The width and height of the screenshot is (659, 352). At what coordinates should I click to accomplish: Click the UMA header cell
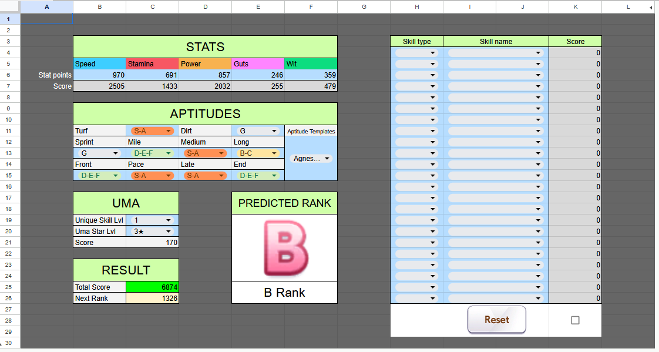pos(126,203)
